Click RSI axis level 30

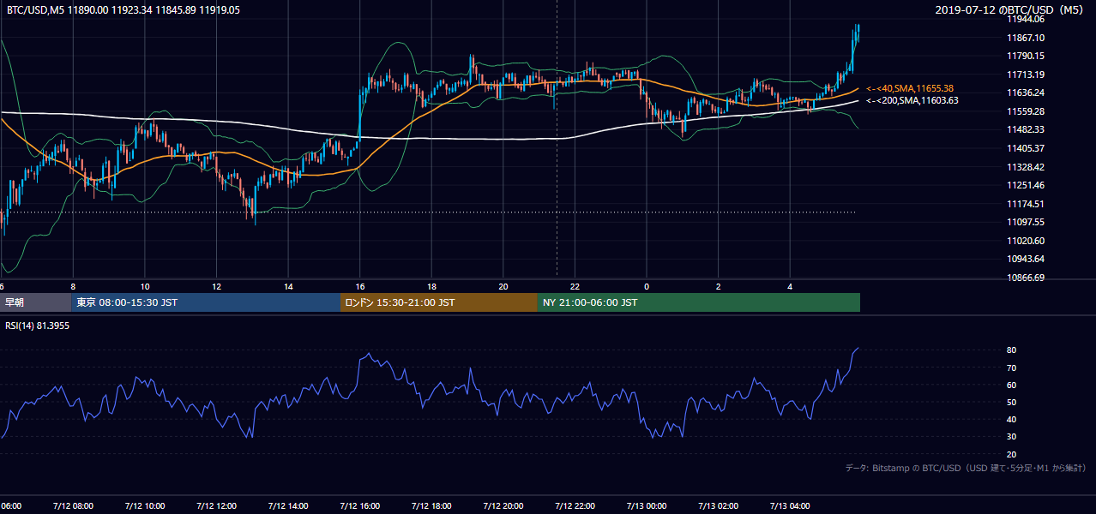pyautogui.click(x=1012, y=436)
